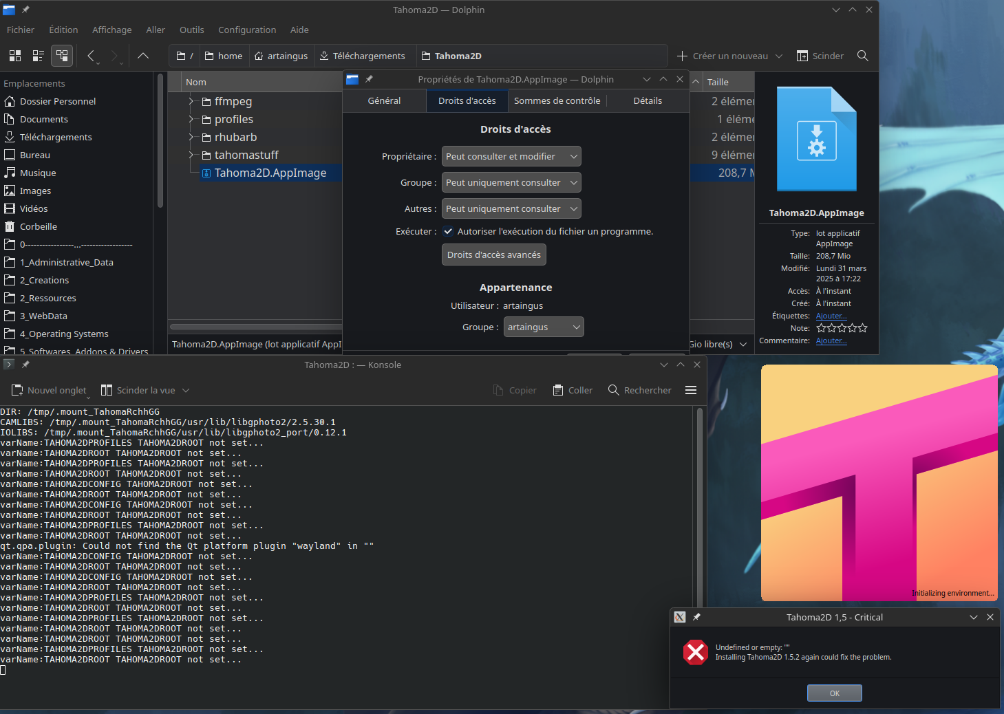Go forward in Dolphin navigation
This screenshot has height=714, width=1004.
116,56
